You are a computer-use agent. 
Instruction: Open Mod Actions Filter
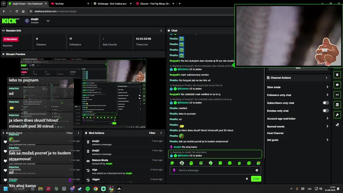coord(152,133)
